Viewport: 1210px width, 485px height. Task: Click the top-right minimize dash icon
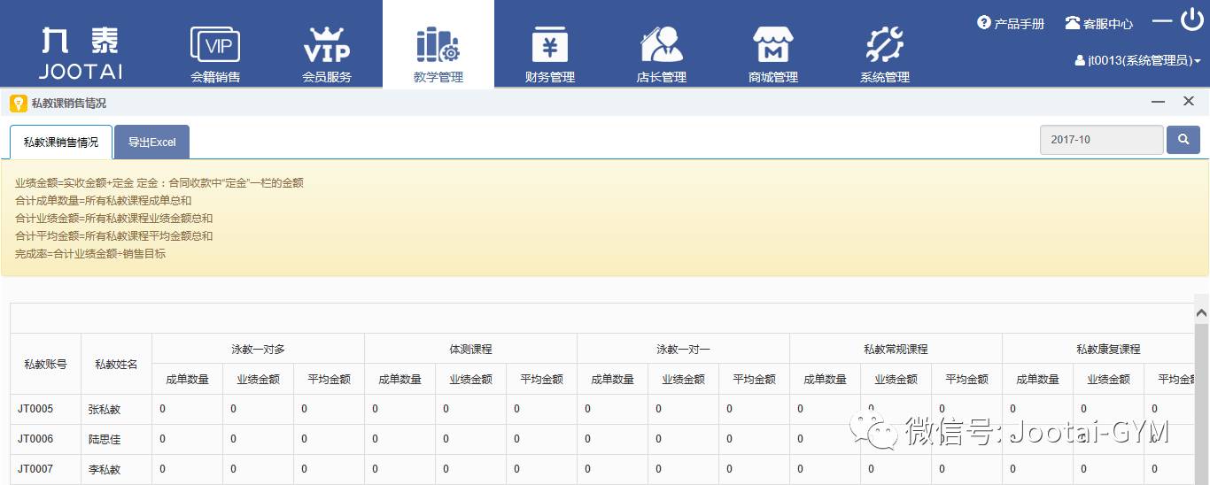point(1162,21)
